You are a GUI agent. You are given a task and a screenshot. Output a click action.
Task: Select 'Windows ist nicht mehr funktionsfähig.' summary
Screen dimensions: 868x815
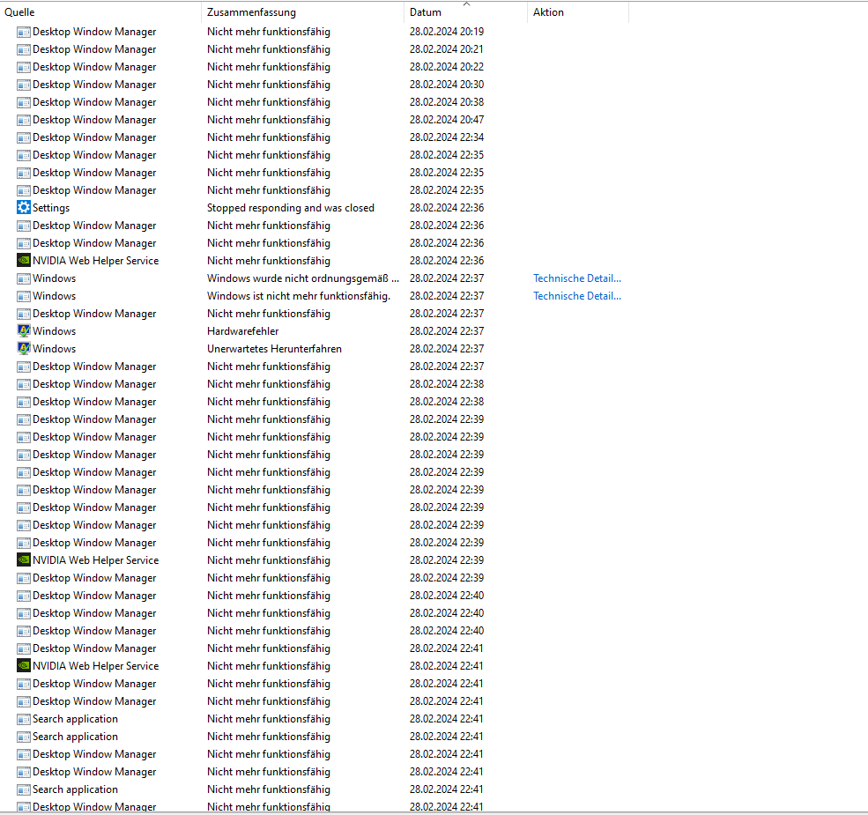299,296
